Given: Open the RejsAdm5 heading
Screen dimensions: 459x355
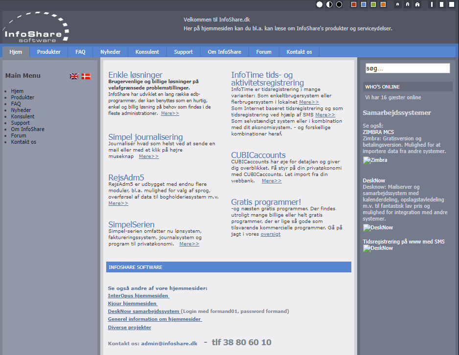Looking at the screenshot, I should (x=126, y=177).
